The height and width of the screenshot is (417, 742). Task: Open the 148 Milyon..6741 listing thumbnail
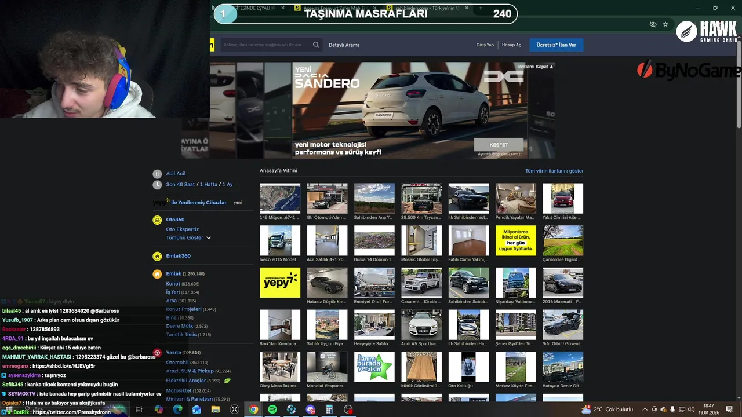tap(280, 199)
